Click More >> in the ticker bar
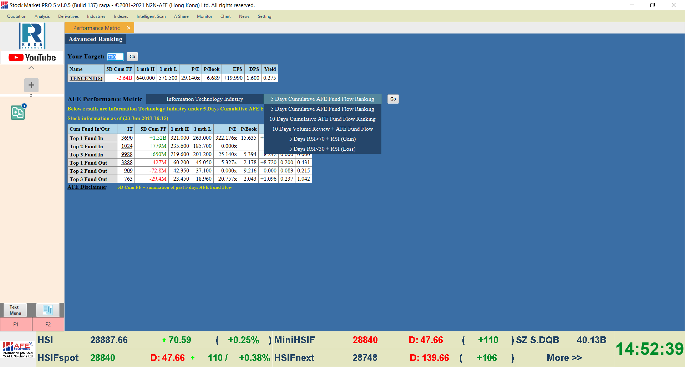This screenshot has height=367, width=685. coord(564,358)
